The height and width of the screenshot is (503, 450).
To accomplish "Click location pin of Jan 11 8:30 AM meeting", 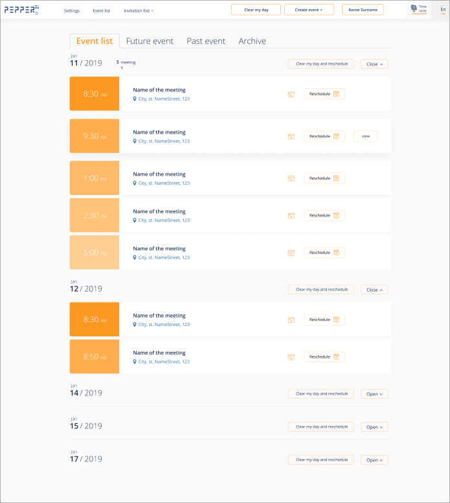I will tap(135, 99).
